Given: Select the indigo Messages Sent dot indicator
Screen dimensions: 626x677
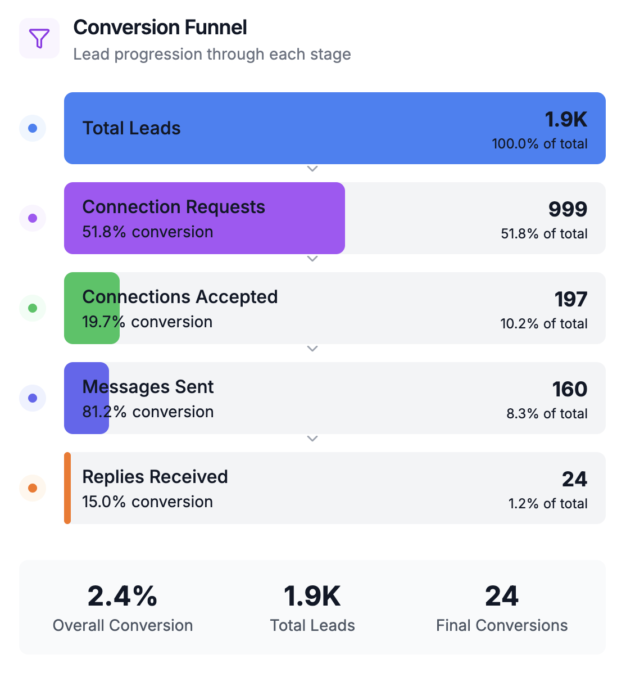Looking at the screenshot, I should (x=33, y=398).
